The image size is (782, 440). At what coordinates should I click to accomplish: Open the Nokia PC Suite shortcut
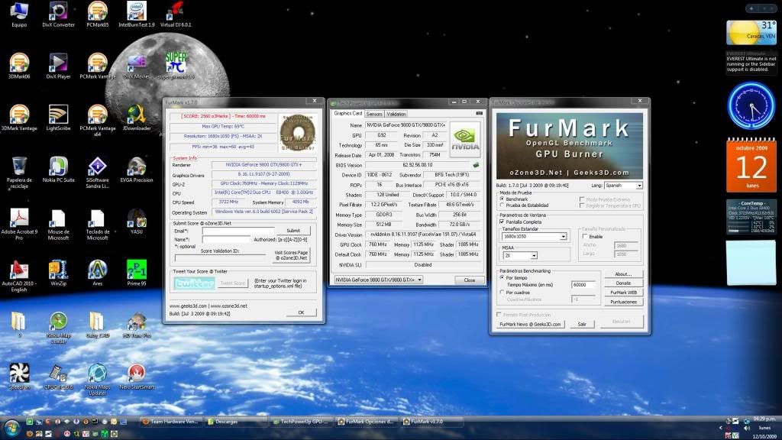coord(58,170)
